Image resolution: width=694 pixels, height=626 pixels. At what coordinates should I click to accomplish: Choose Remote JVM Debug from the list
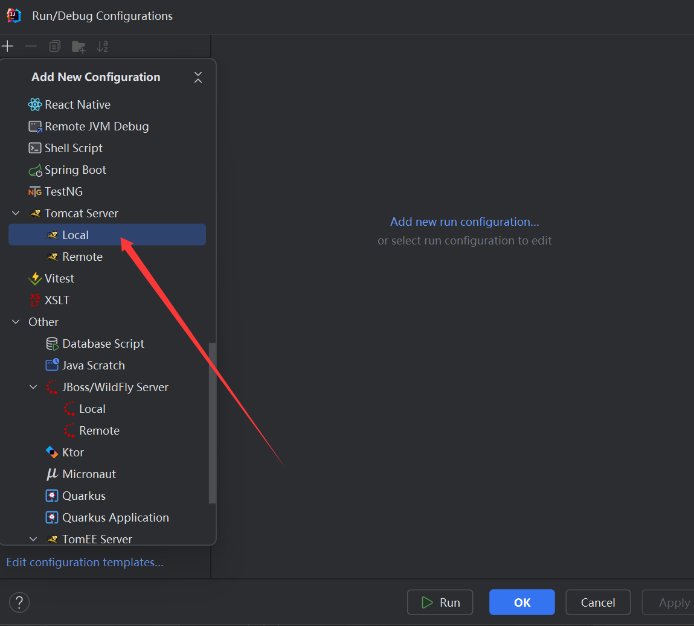pyautogui.click(x=97, y=126)
